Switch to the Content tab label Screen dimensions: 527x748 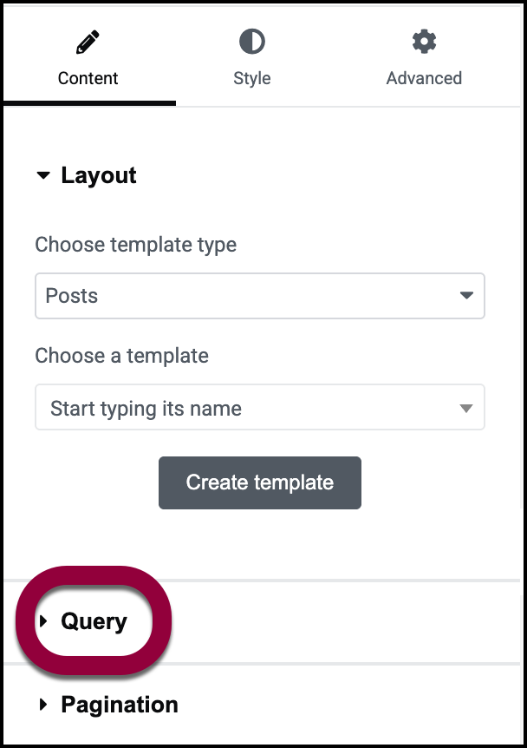(x=88, y=78)
